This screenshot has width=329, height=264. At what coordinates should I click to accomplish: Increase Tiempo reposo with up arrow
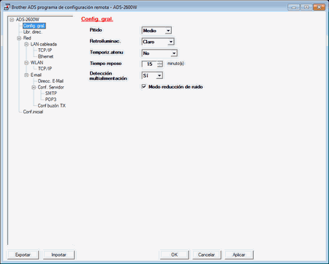160,62
